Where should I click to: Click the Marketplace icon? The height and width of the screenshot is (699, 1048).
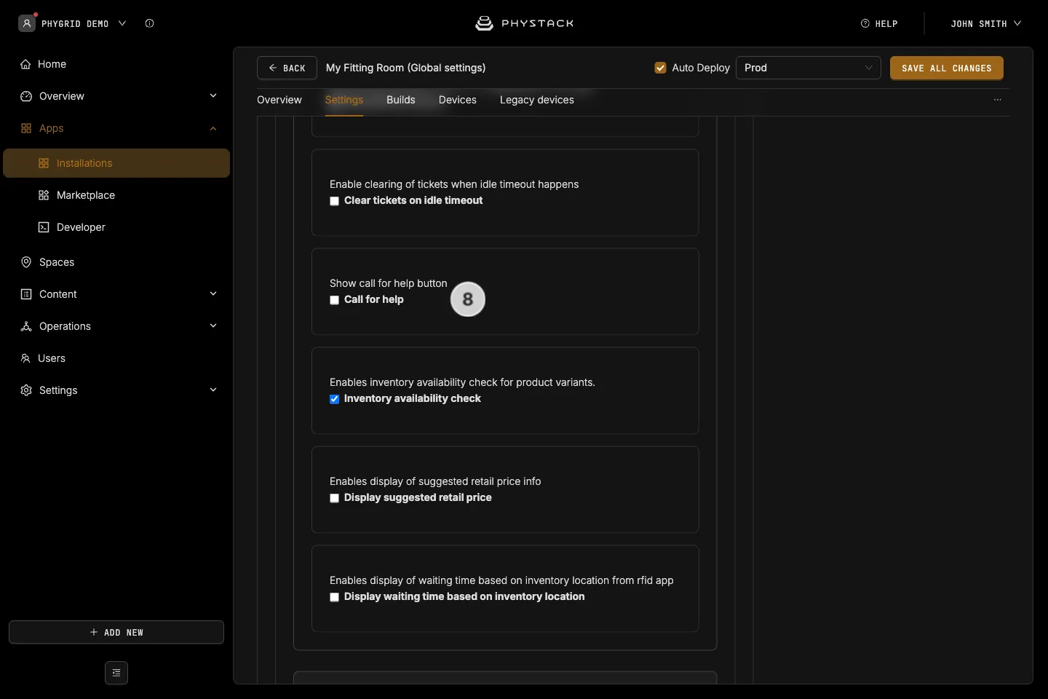(x=44, y=195)
